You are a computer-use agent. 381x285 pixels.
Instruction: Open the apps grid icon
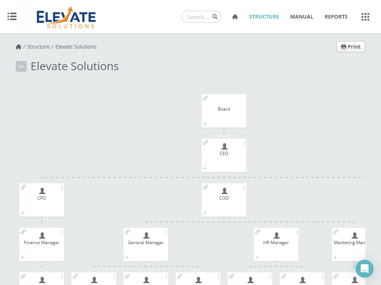[365, 17]
